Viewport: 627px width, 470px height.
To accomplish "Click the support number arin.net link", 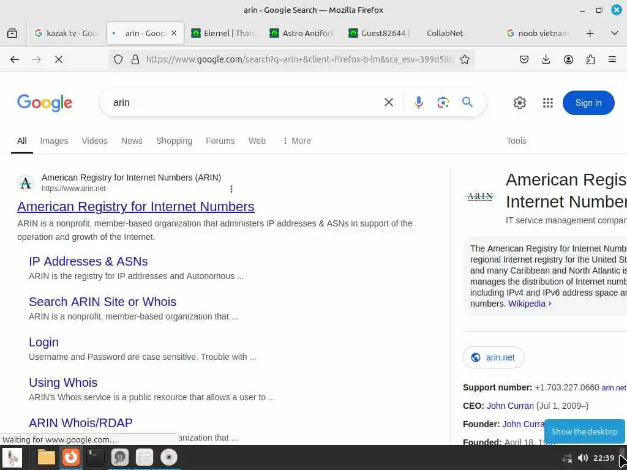I will pos(614,387).
